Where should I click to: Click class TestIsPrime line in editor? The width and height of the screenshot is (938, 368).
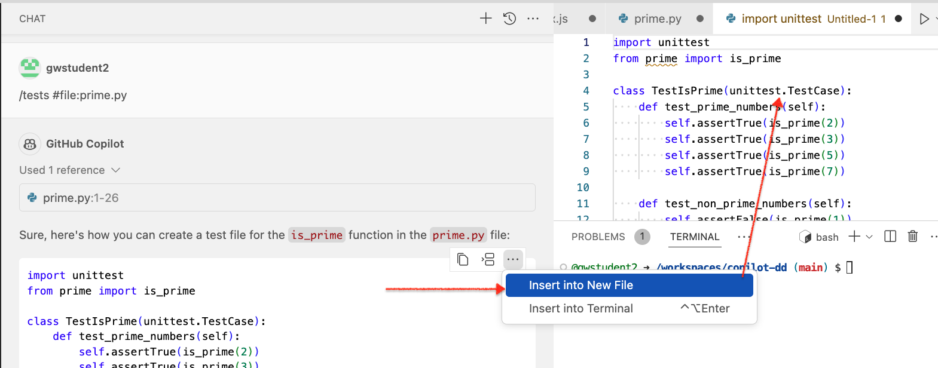[x=732, y=91]
